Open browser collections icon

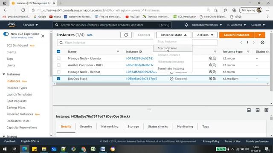click(x=234, y=10)
